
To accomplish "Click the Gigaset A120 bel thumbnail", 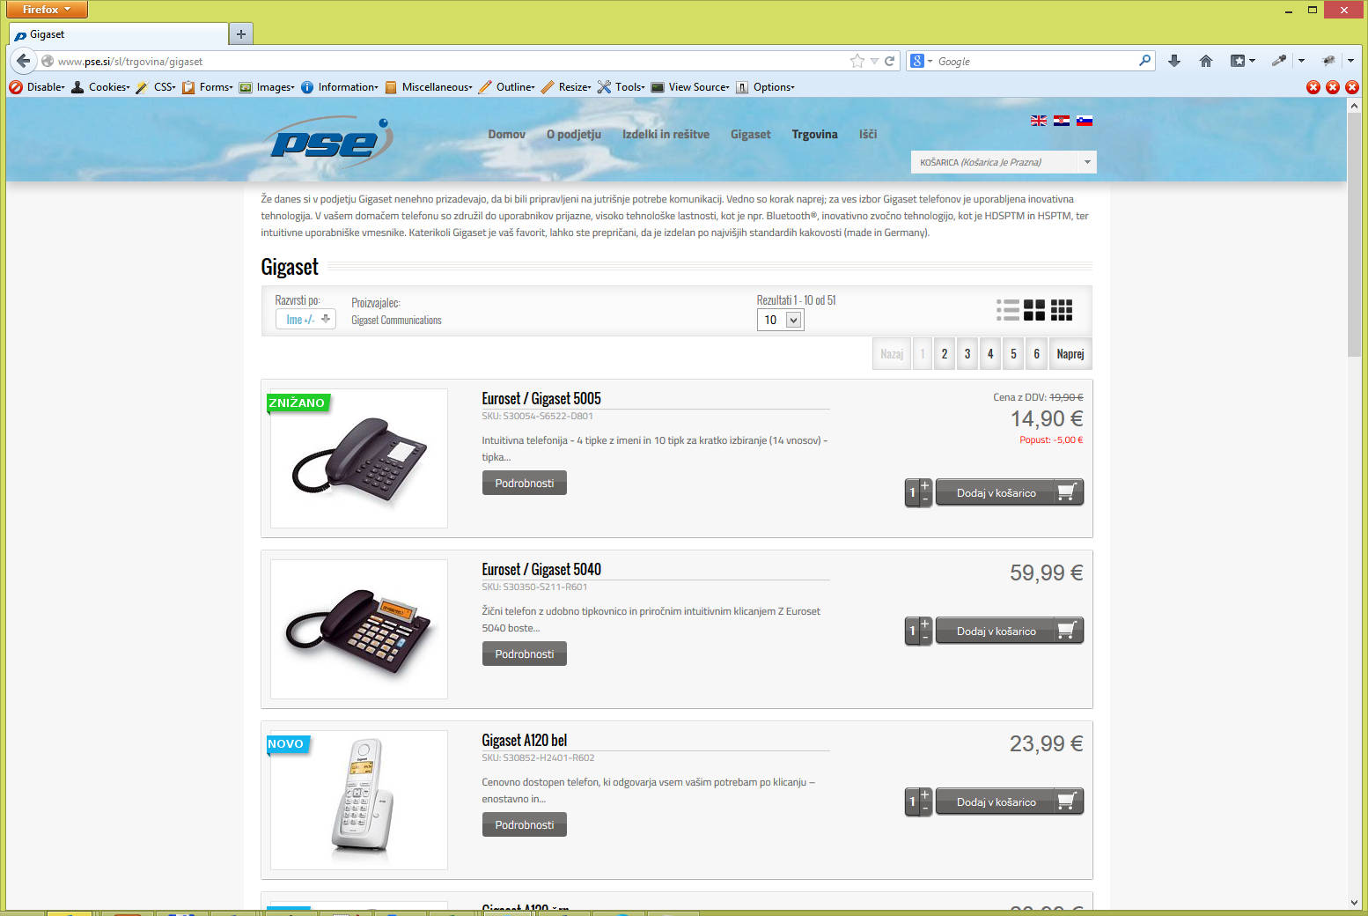I will (x=359, y=800).
